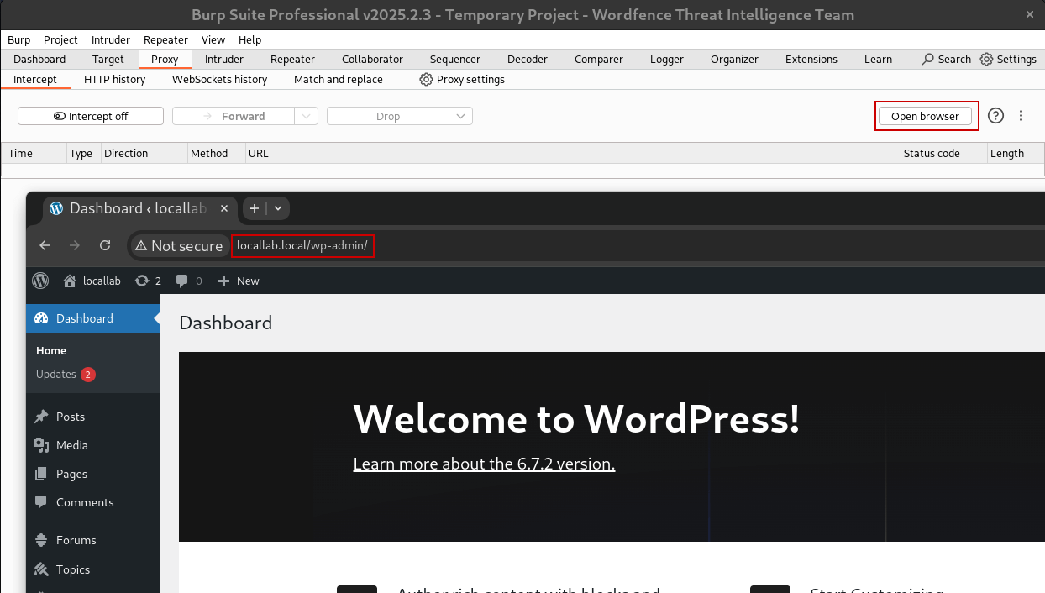Expand the Drop button dropdown arrow
Viewport: 1045px width, 593px height.
(460, 116)
